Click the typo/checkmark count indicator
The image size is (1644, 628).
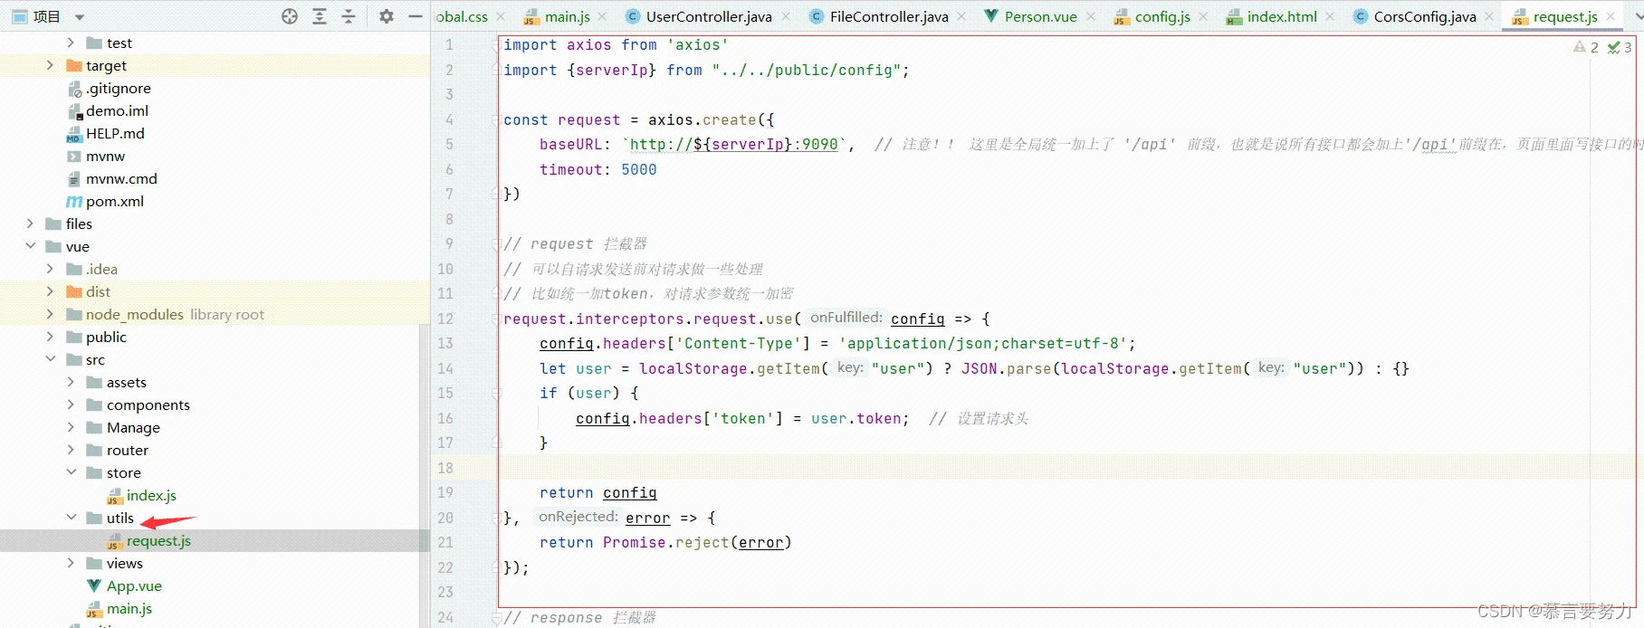1620,47
